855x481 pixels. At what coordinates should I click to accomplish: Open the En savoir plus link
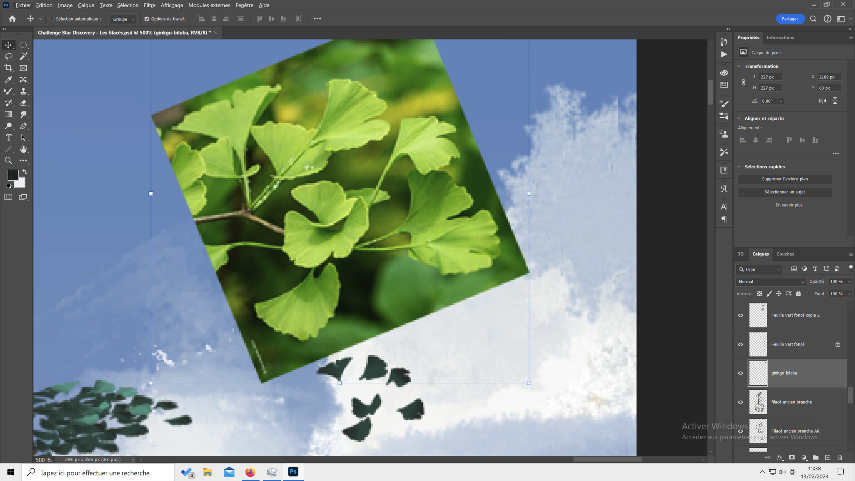pyautogui.click(x=789, y=205)
